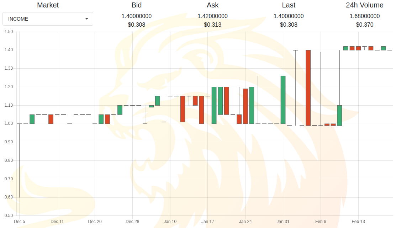The height and width of the screenshot is (228, 396).
Task: Click the tall red candlestick dropping from 1.40
Action: (308, 88)
